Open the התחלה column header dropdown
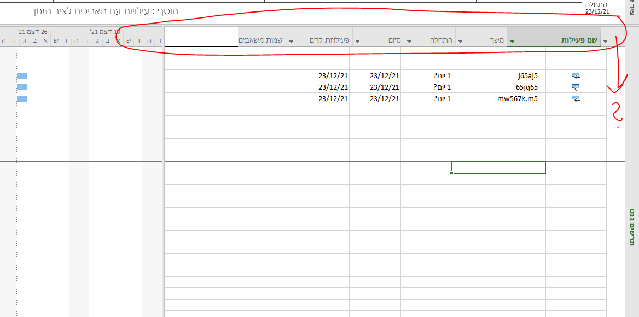The width and height of the screenshot is (639, 317). [x=409, y=41]
